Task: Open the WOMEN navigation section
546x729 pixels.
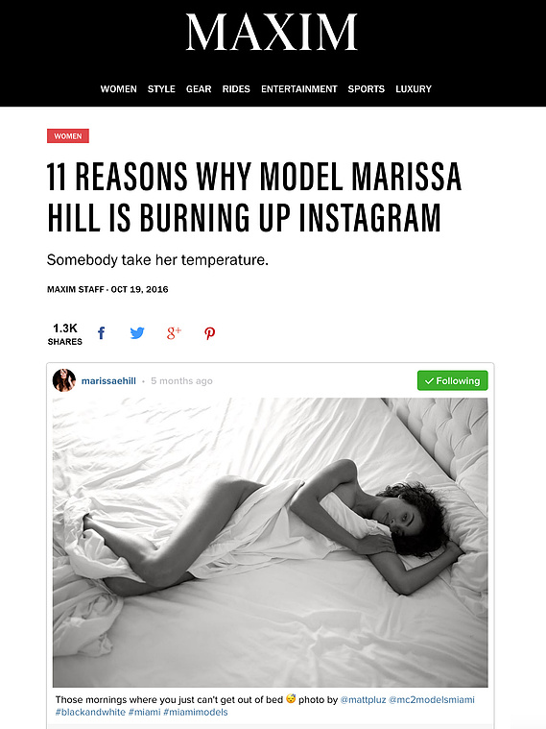Action: [x=118, y=88]
